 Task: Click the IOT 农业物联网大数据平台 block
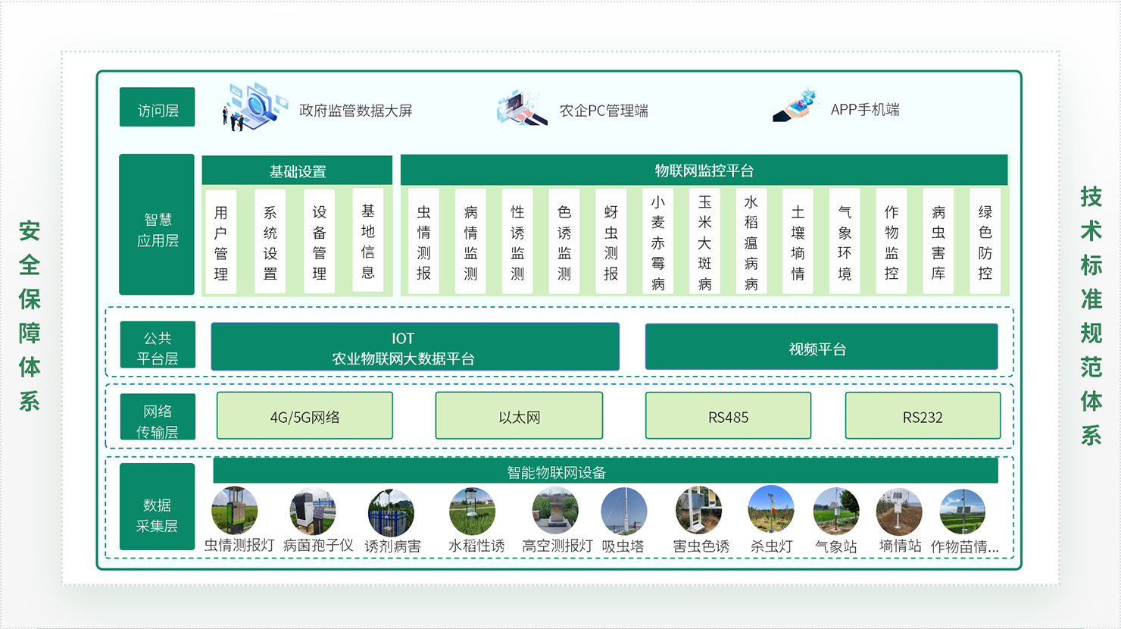click(x=415, y=347)
